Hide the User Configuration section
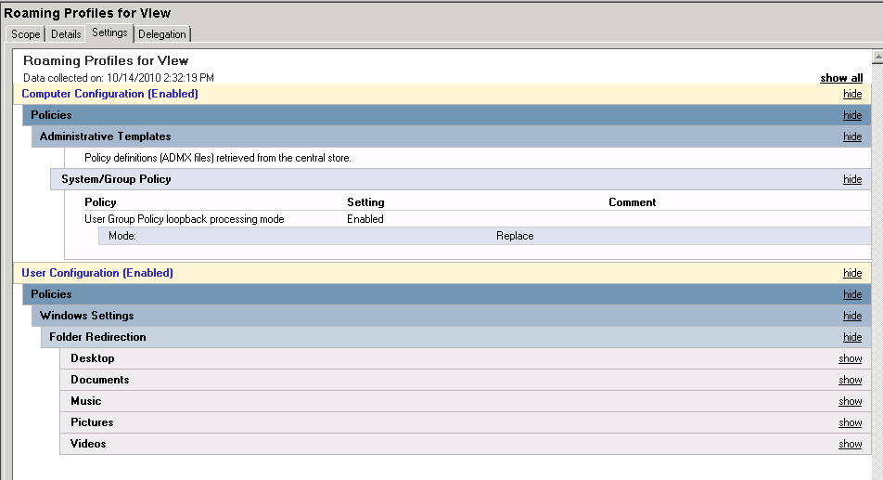This screenshot has width=883, height=480. [x=852, y=273]
